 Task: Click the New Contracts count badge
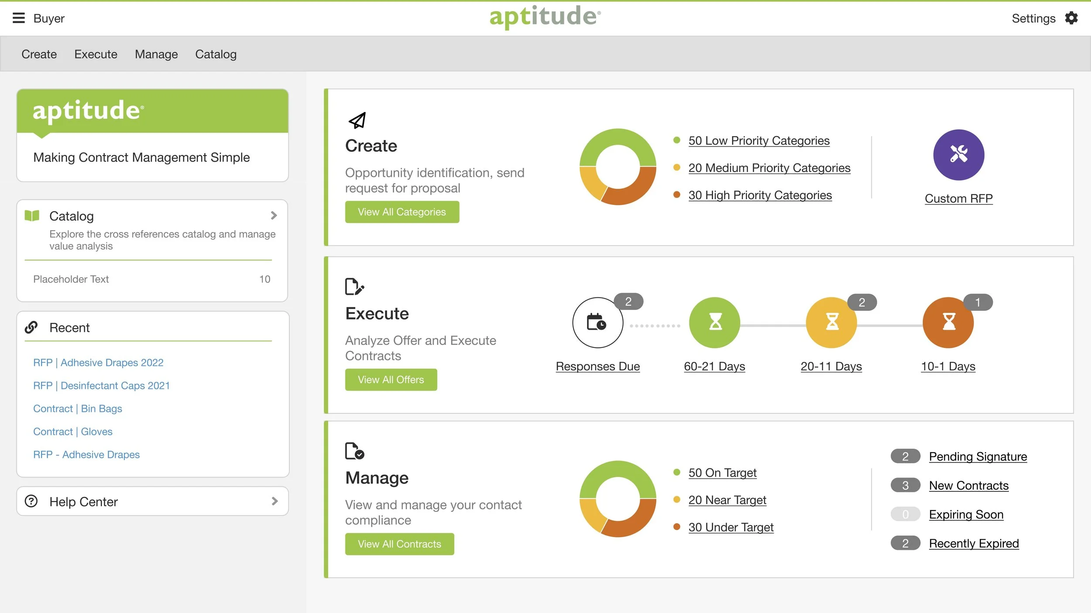905,485
